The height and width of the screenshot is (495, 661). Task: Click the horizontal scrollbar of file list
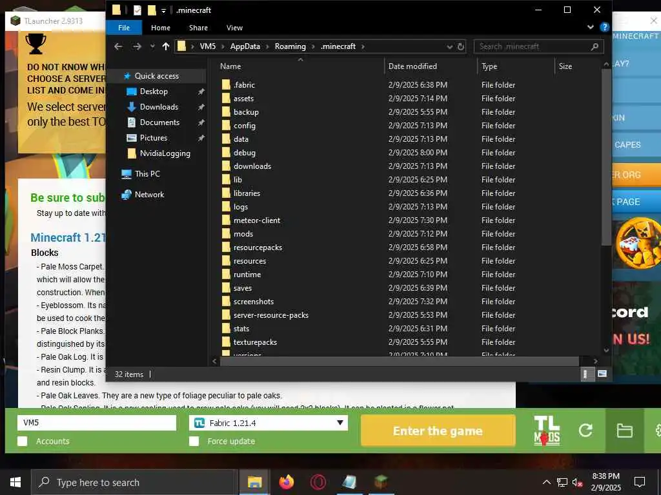tap(399, 361)
